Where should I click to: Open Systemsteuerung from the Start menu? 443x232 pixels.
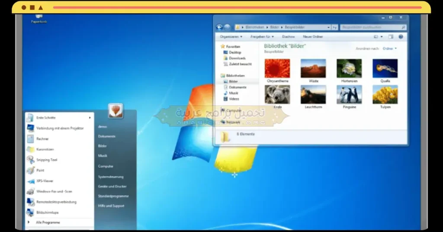pos(111,177)
